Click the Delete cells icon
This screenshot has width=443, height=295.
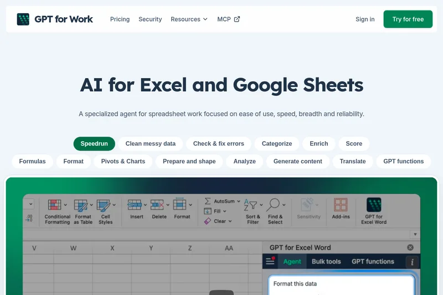click(x=157, y=205)
